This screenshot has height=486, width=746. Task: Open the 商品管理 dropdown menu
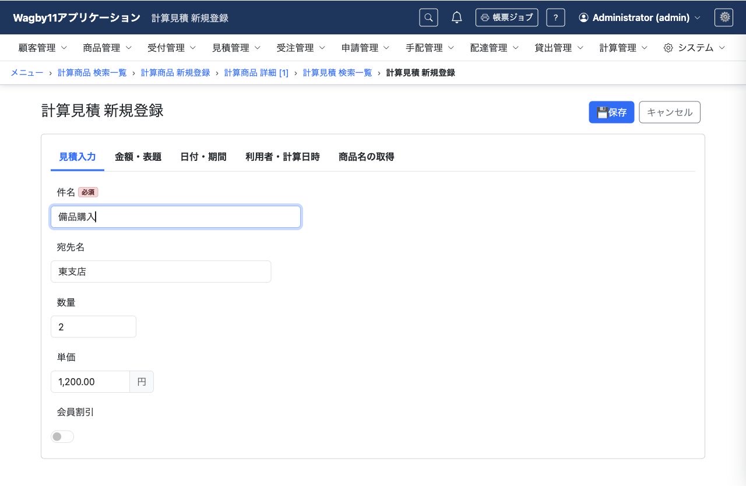[107, 48]
